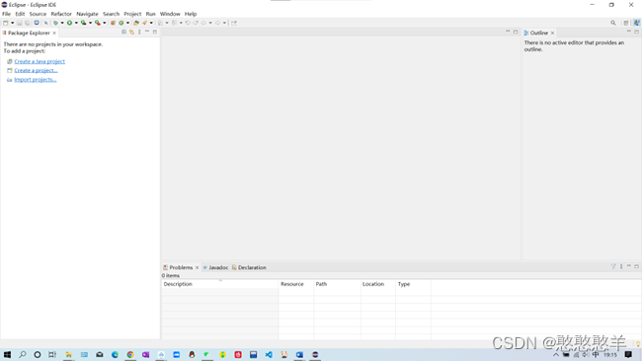Maximize the Package Explorer view
Screen dimensions: 642x361
155,32
